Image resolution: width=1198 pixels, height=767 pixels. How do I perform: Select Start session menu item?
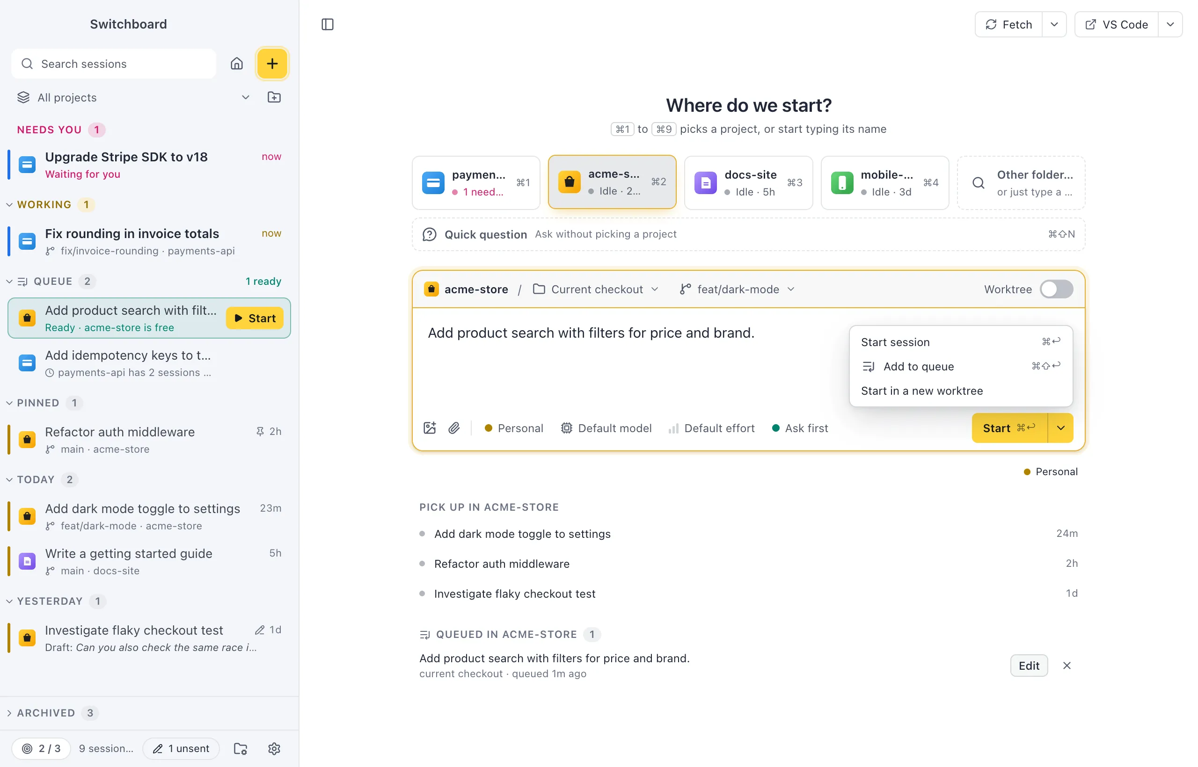(x=960, y=342)
